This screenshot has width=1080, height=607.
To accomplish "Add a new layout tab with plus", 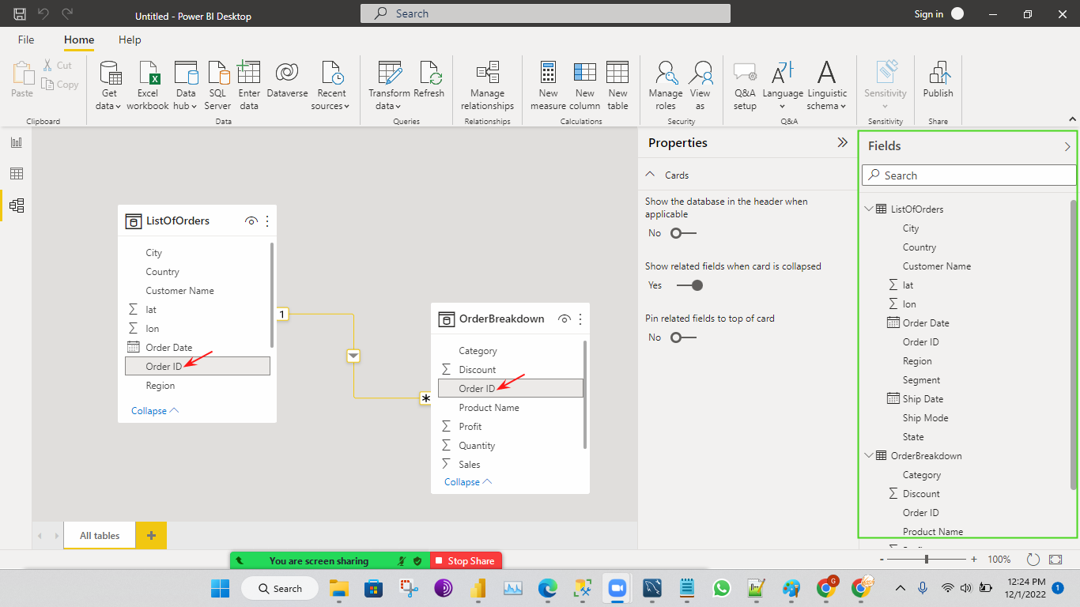I will click(151, 536).
